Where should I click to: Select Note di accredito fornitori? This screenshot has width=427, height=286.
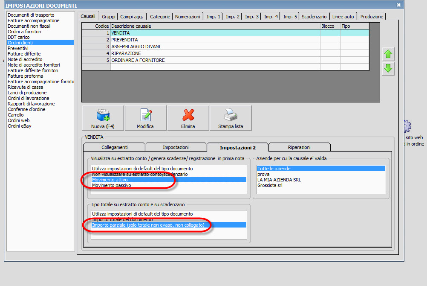coord(40,65)
